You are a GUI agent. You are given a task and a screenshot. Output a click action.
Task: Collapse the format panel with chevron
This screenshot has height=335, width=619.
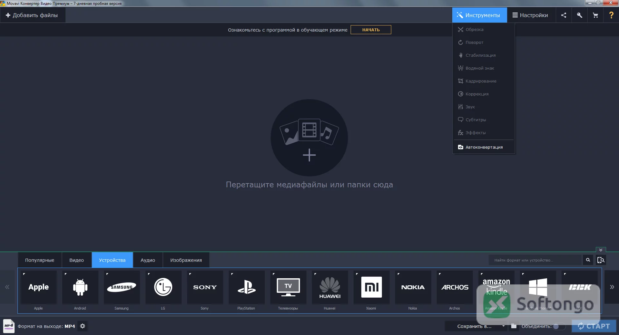tap(601, 250)
